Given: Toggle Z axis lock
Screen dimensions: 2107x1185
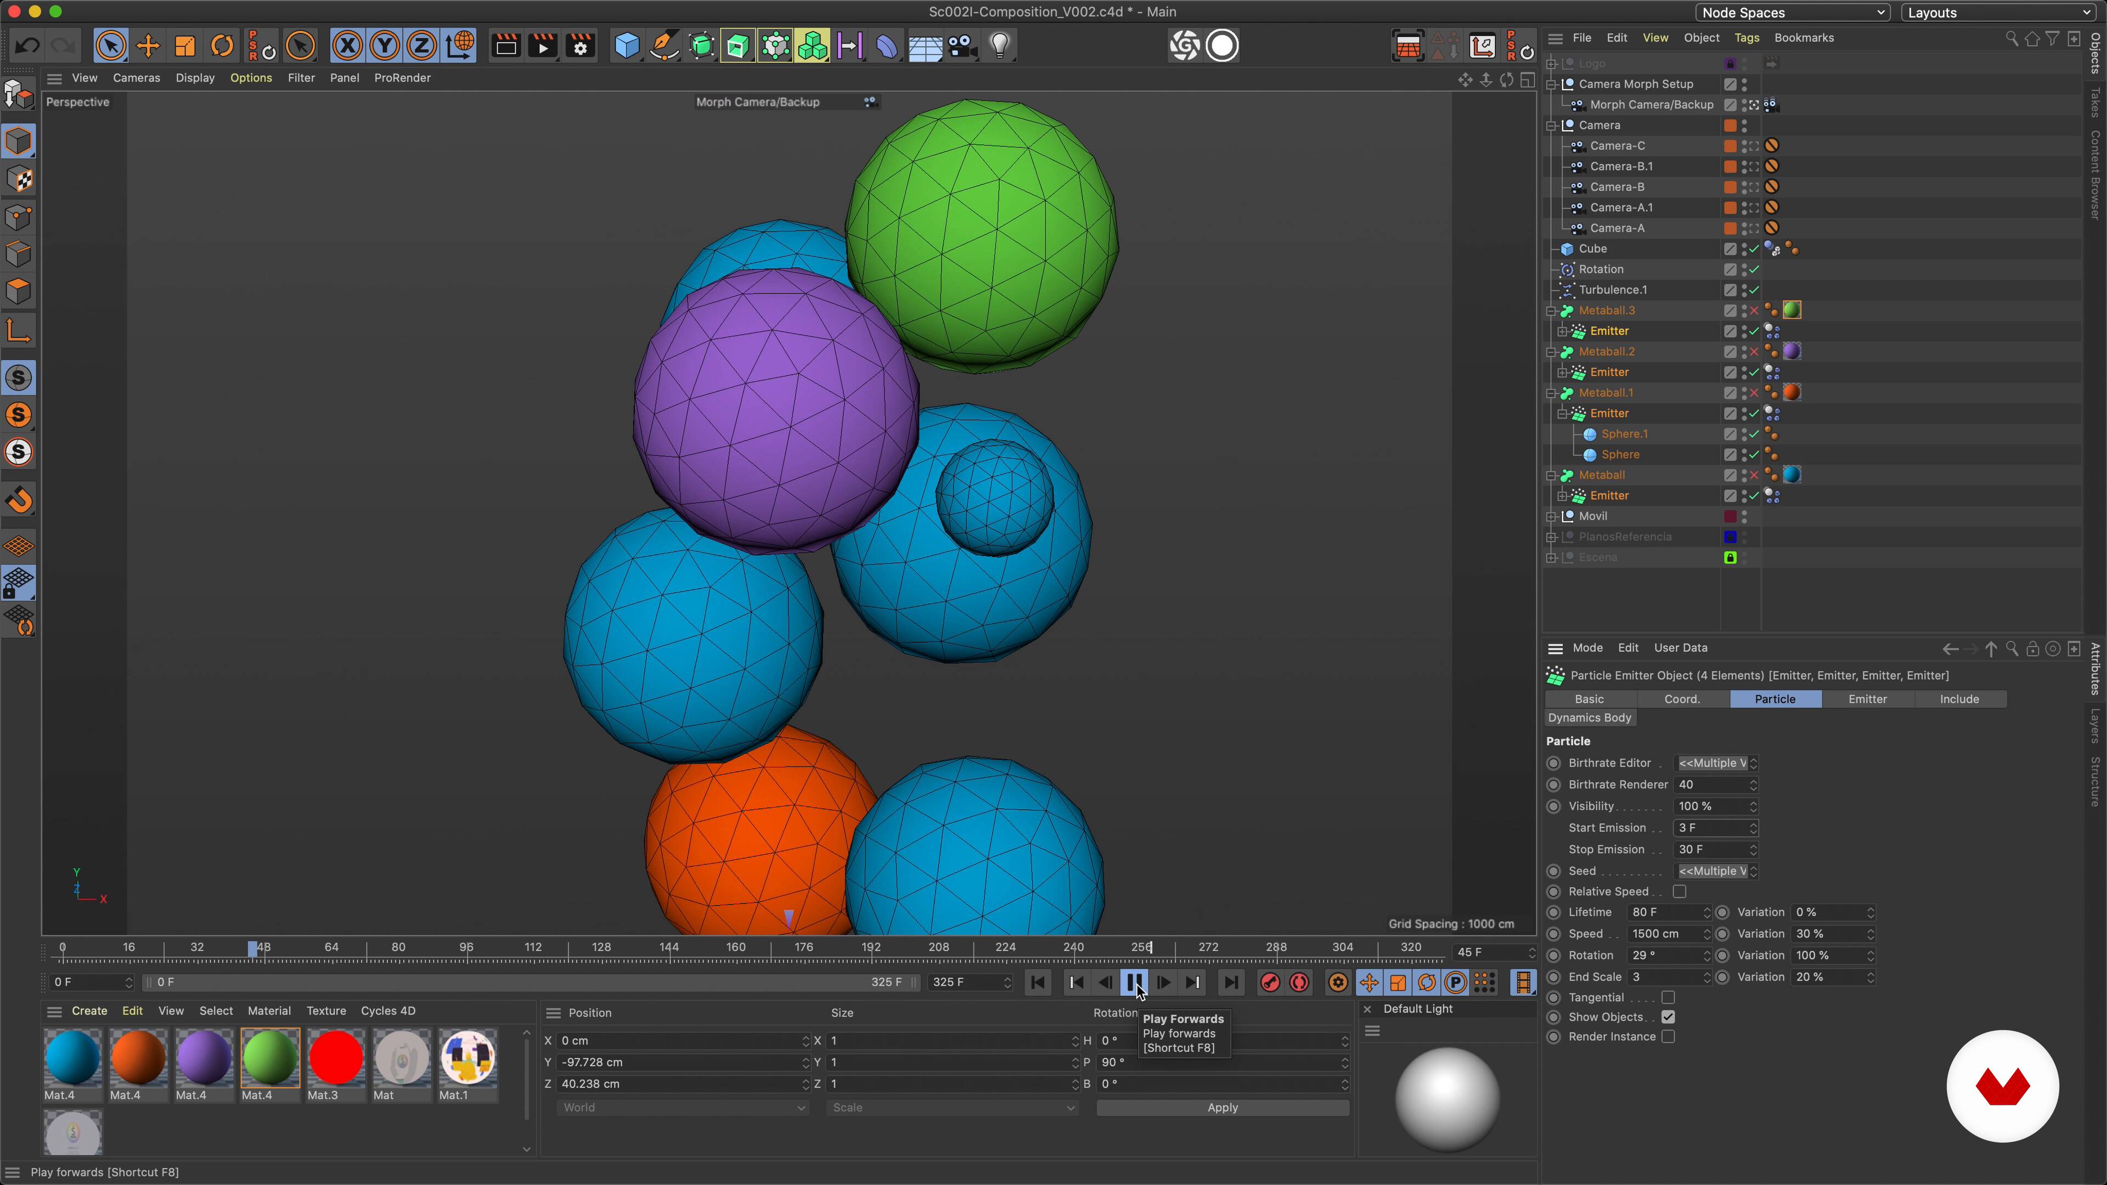Looking at the screenshot, I should pos(422,46).
